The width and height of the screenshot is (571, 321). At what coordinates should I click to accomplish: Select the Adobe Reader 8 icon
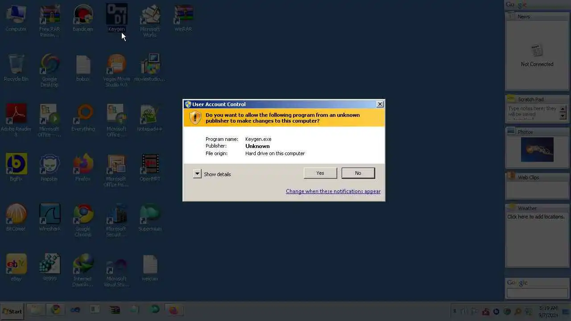click(x=16, y=121)
